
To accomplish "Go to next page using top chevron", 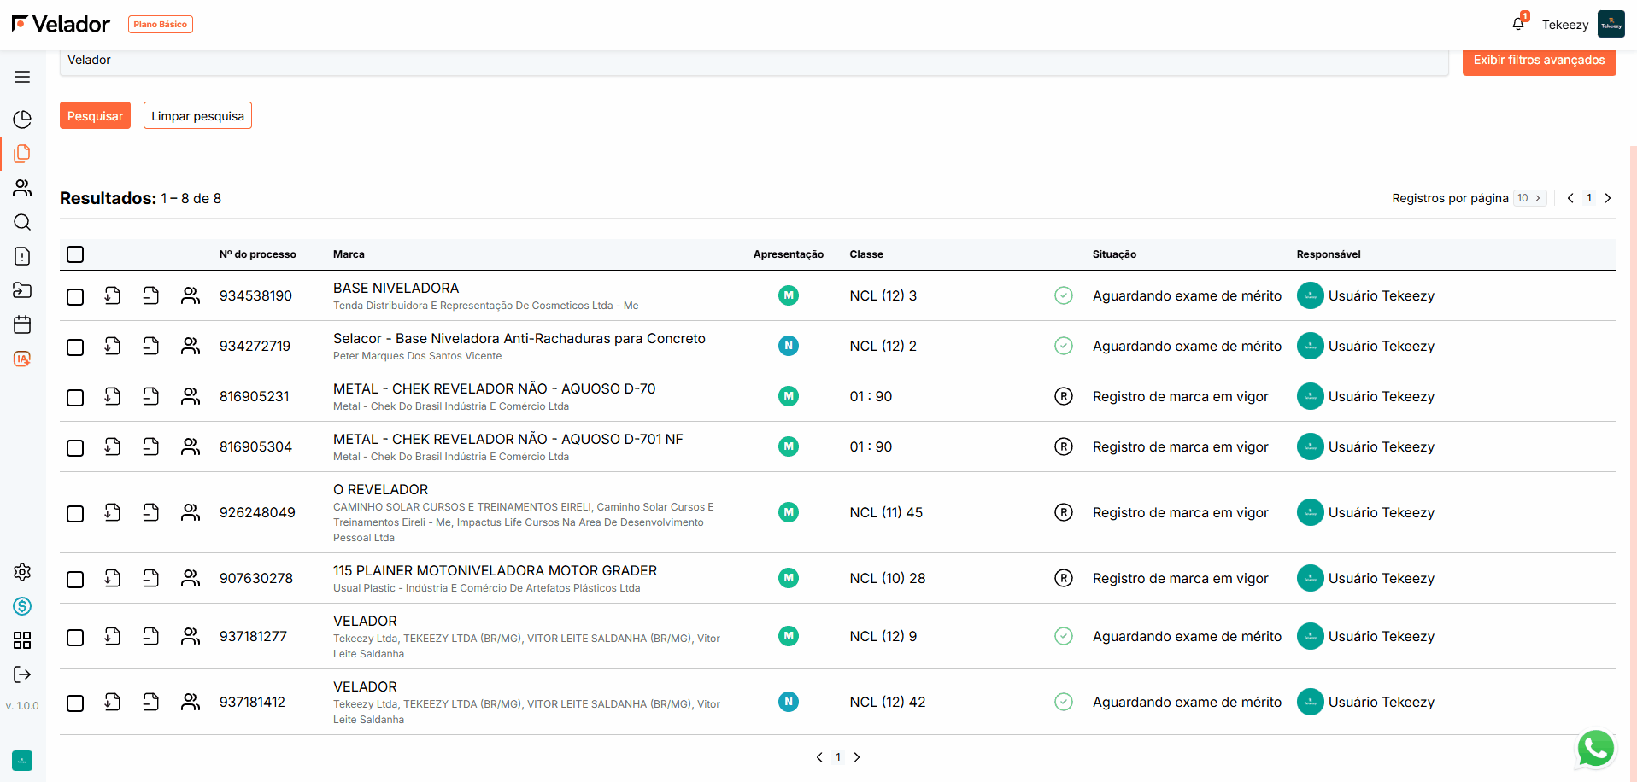I will 1608,198.
